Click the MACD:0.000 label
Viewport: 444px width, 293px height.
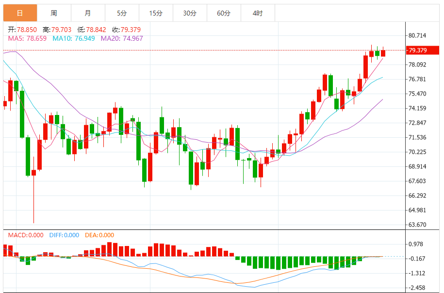(x=26, y=235)
